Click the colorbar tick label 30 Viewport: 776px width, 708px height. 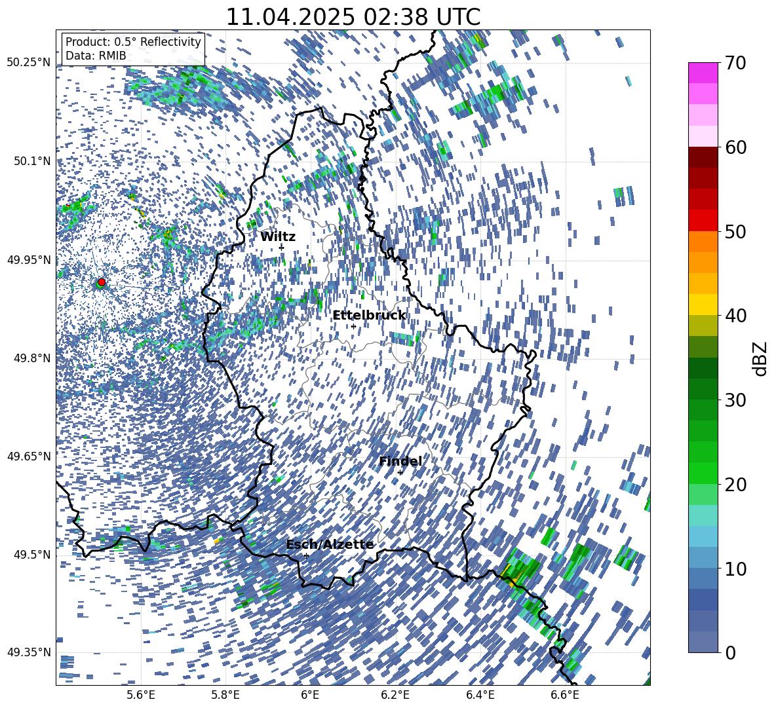(x=735, y=400)
